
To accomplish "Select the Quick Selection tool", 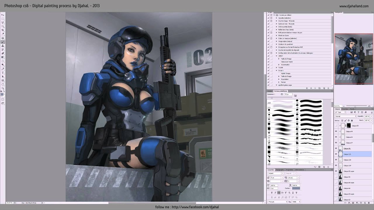I will coord(3,26).
